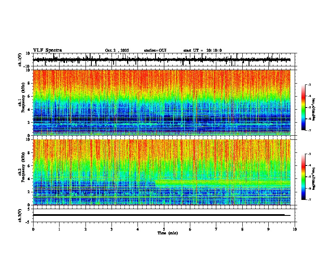The width and height of the screenshot is (332, 257).
Task: Click the time-axis tick label "7"
Action: (216, 229)
